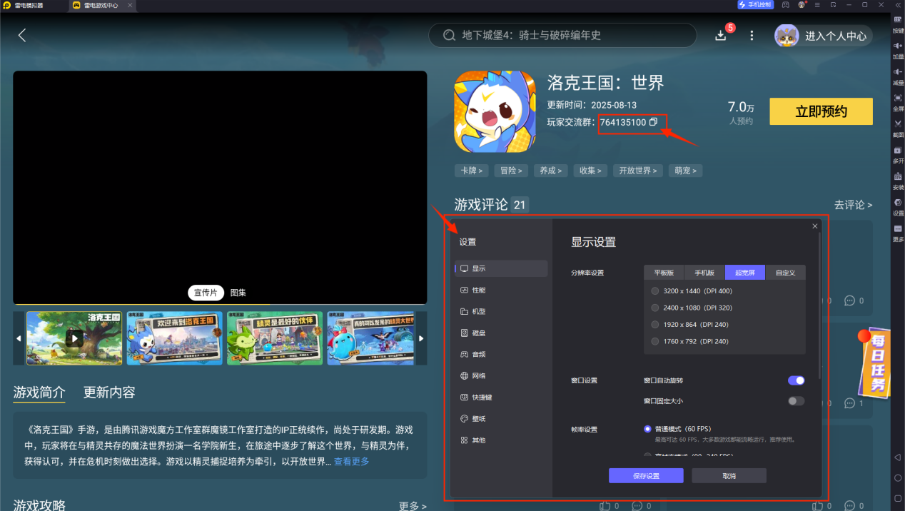The width and height of the screenshot is (905, 511).
Task: Click the Android home circle icon
Action: coord(897,477)
